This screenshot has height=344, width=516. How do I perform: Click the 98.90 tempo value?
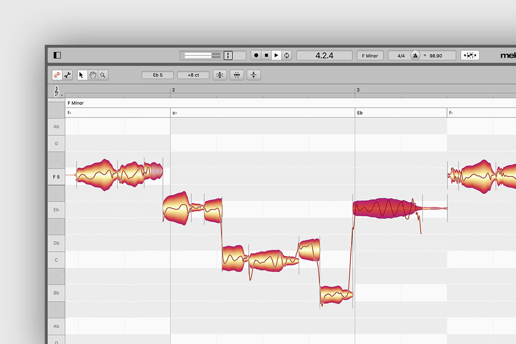click(x=436, y=56)
